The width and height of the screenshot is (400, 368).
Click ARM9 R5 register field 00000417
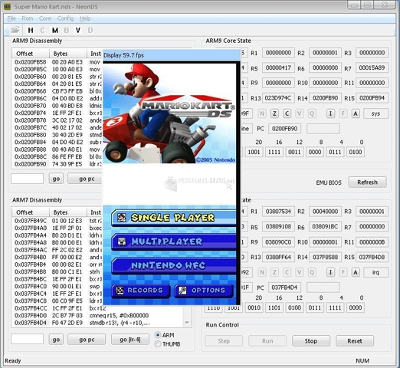tap(278, 67)
